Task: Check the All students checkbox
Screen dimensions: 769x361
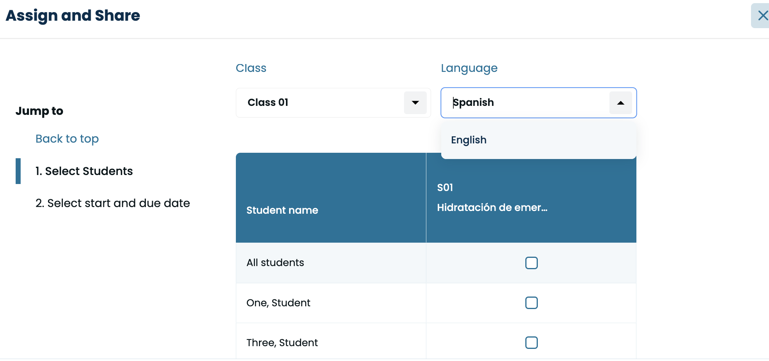Action: [x=532, y=263]
